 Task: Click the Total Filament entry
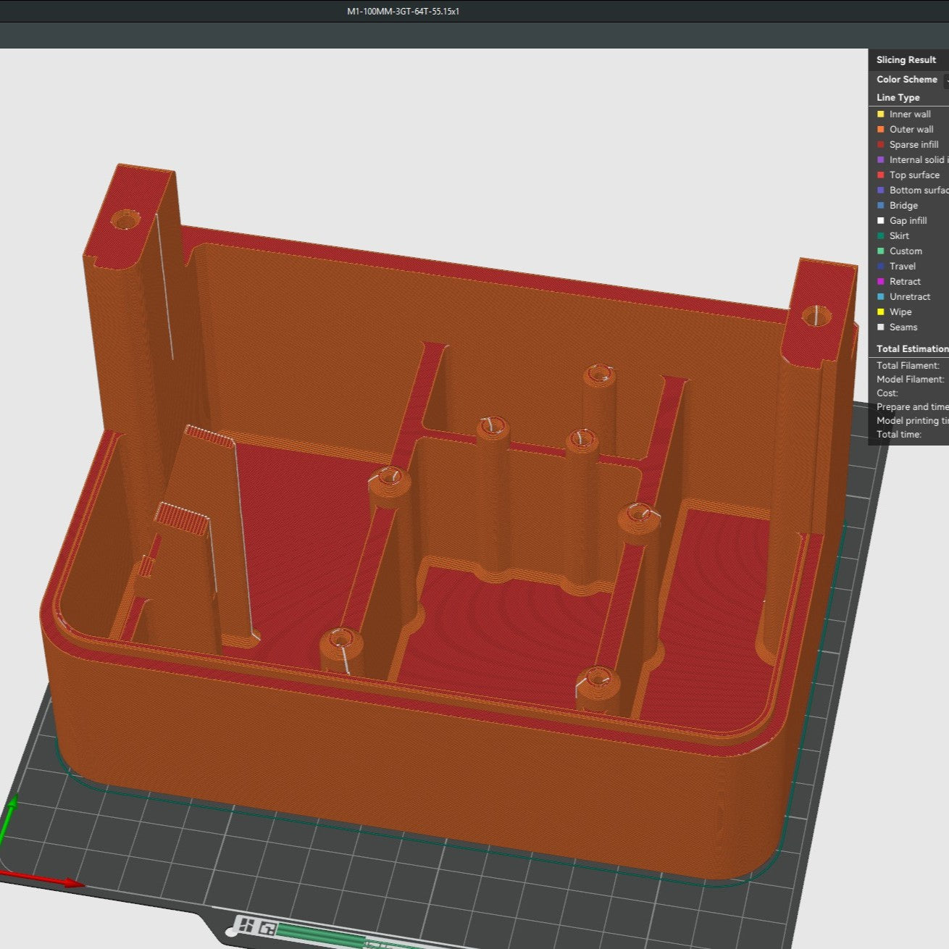[908, 366]
